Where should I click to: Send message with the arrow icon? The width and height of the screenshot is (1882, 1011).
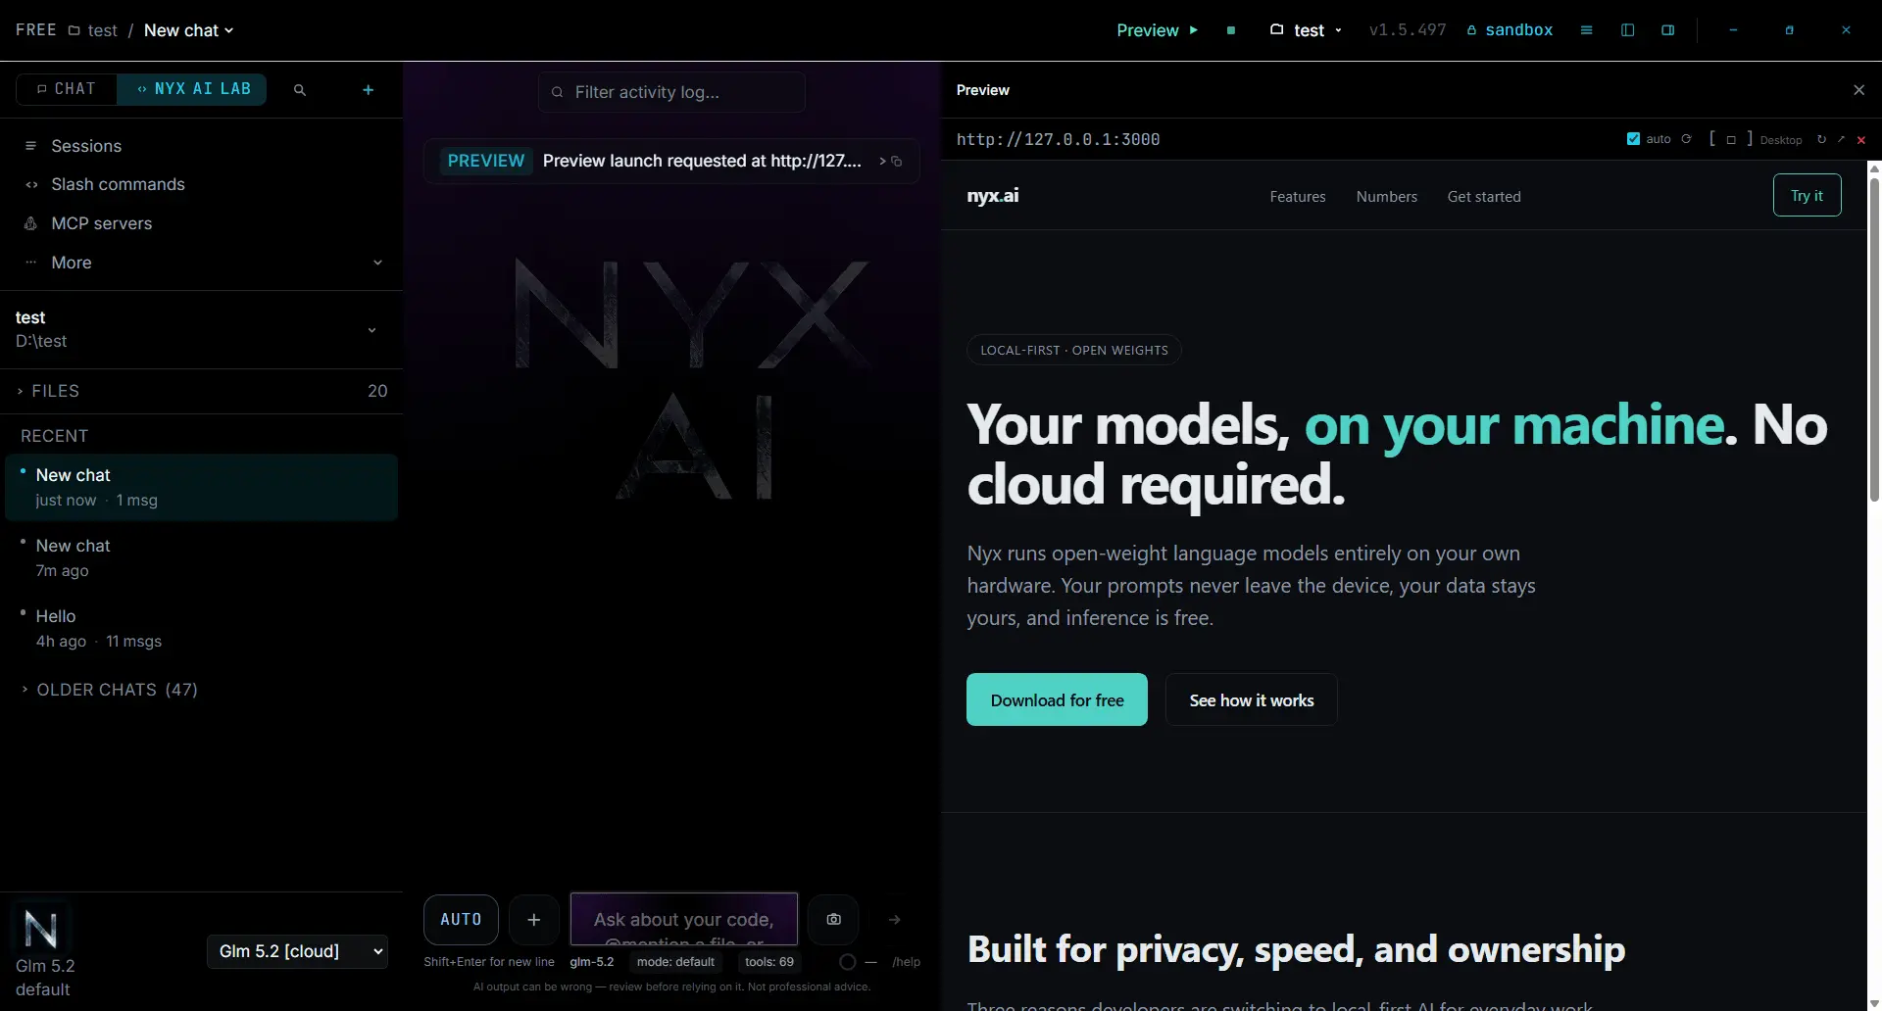[894, 920]
